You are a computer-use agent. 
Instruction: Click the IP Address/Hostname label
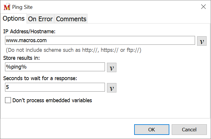[x=29, y=31]
